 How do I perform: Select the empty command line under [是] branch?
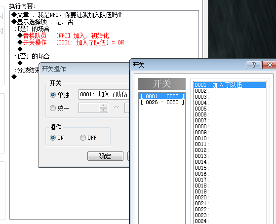[20, 49]
